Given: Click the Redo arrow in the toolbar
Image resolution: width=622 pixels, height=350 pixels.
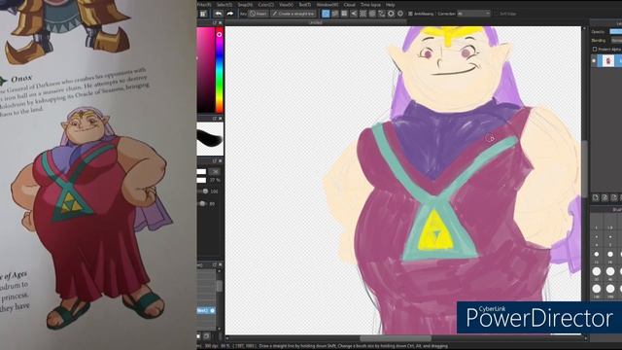Looking at the screenshot, I should click(x=229, y=14).
